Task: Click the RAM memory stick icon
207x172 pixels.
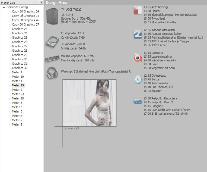Action: tap(52, 58)
